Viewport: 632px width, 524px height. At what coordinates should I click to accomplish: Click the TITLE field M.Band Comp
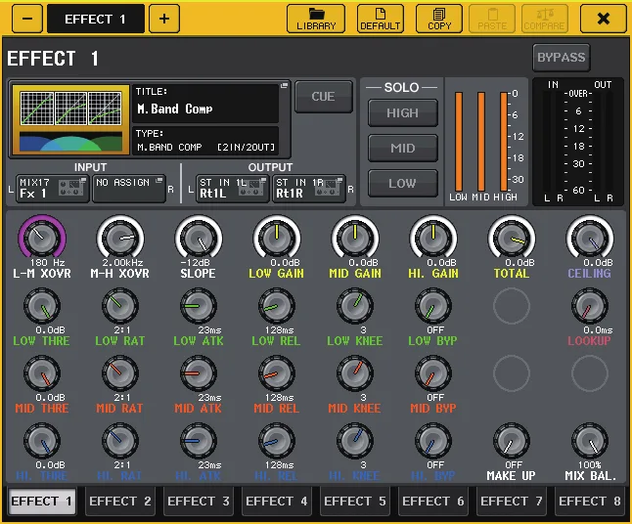[205, 104]
